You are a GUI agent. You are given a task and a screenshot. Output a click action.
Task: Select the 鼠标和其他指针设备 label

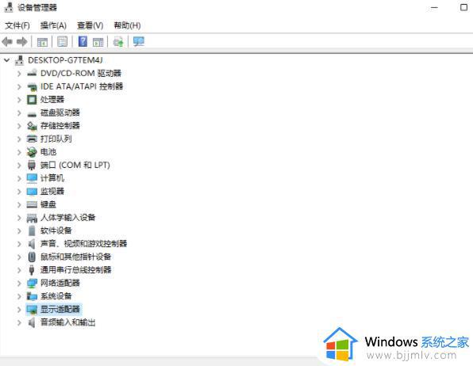click(75, 257)
